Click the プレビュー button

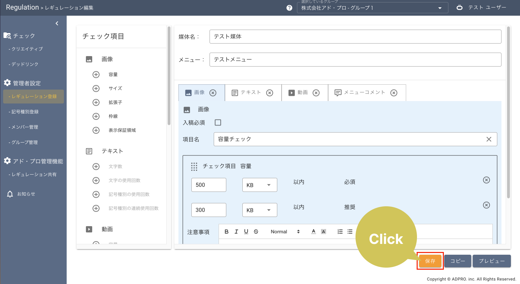pos(491,261)
